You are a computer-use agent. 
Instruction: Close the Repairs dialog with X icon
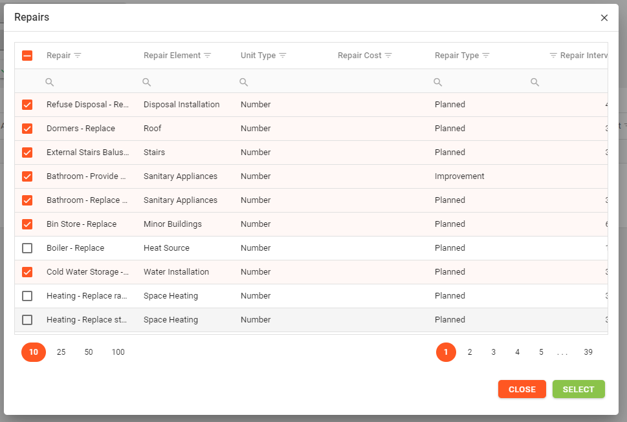pyautogui.click(x=604, y=18)
